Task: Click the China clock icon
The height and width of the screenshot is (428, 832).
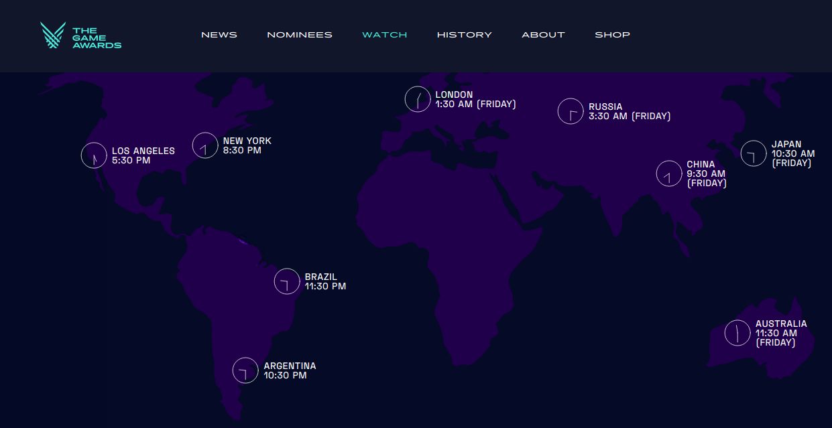Action: 669,173
